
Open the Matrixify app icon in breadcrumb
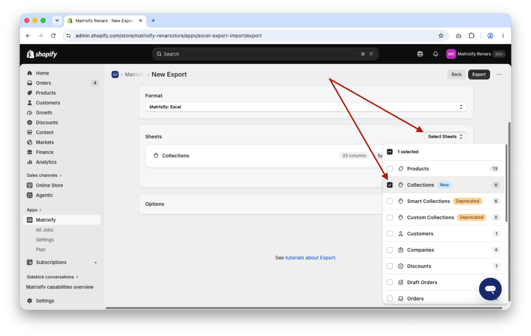(115, 75)
